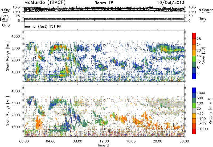Screen dimensions: 213x147
Task: Click the red 28 dB swatch in Power colorbar
Action: pos(194,36)
